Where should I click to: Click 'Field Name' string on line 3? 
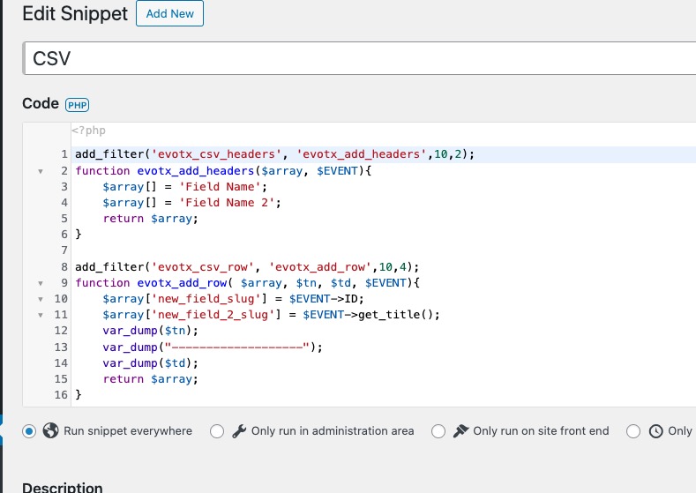click(220, 186)
